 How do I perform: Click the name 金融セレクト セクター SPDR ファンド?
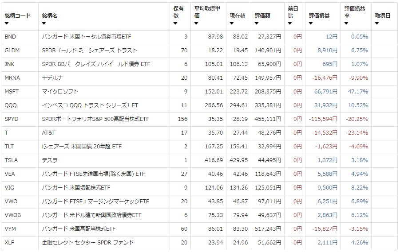(x=88, y=243)
